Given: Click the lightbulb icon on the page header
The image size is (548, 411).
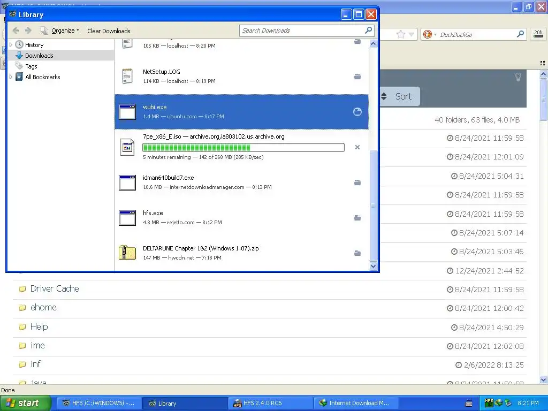Looking at the screenshot, I should (518, 77).
